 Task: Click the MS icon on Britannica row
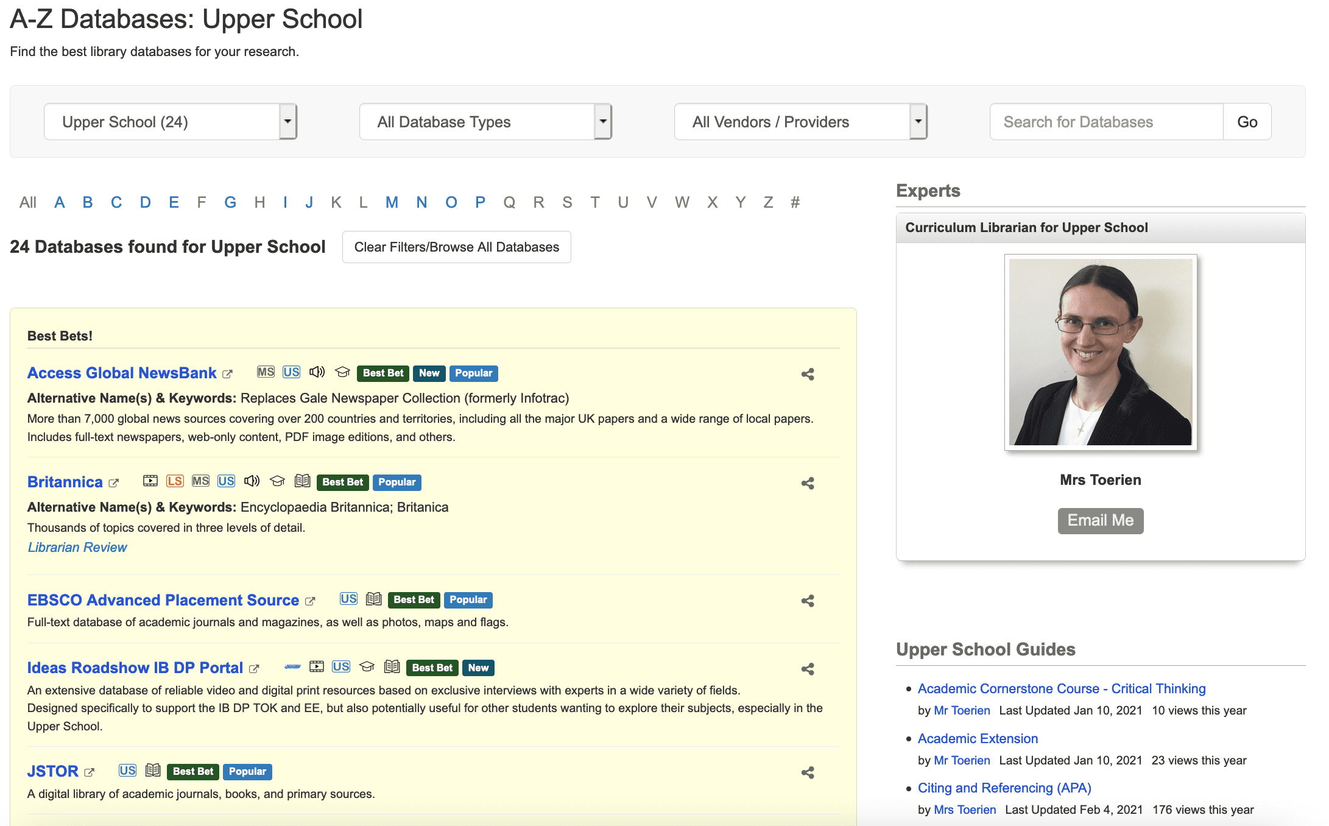click(x=200, y=481)
